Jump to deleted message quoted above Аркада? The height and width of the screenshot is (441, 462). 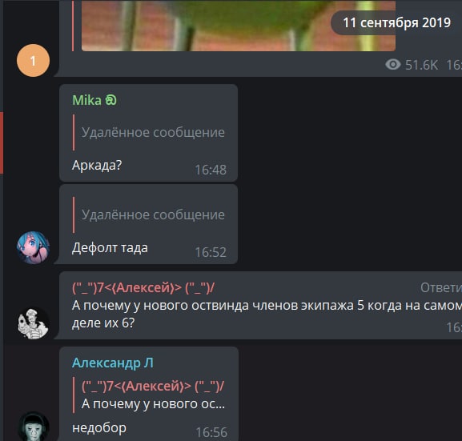tap(149, 133)
